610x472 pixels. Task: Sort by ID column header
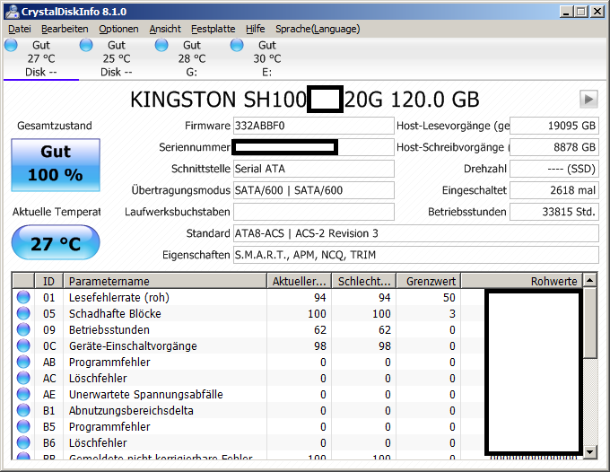tap(49, 281)
